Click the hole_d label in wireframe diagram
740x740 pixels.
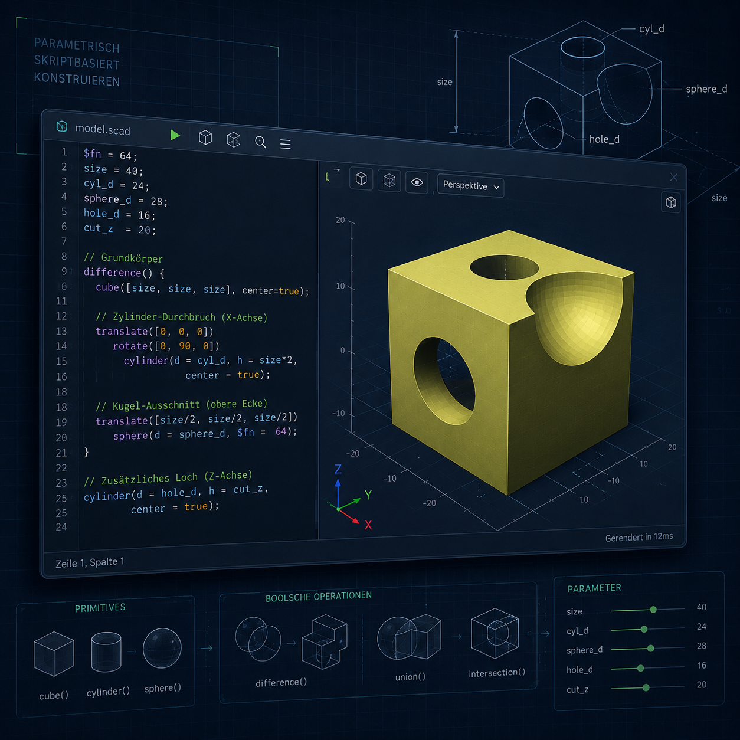point(604,139)
